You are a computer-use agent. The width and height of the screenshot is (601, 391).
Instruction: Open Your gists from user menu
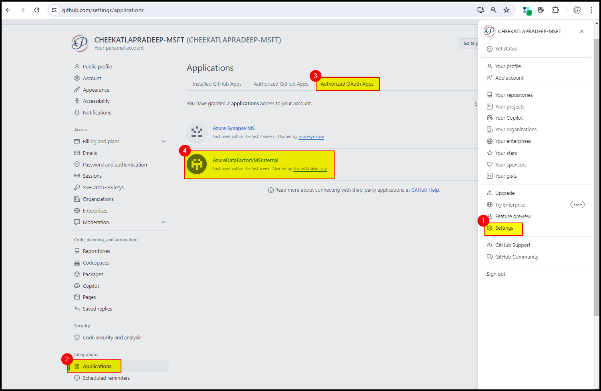506,176
